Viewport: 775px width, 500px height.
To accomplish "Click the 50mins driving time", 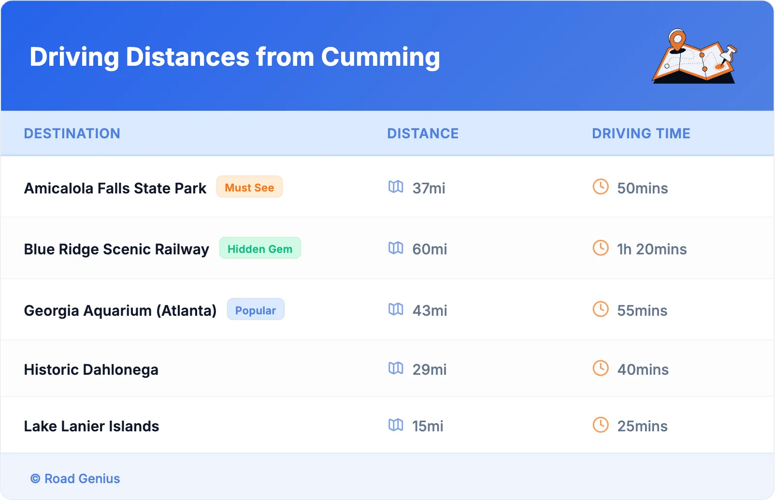I will (x=643, y=188).
